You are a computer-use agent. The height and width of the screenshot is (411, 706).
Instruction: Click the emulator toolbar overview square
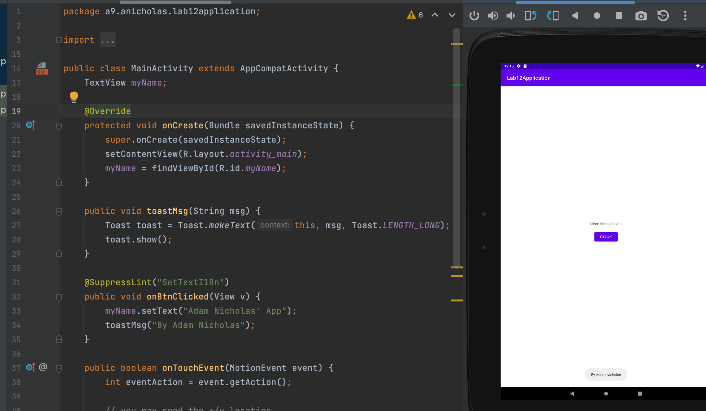pyautogui.click(x=619, y=16)
